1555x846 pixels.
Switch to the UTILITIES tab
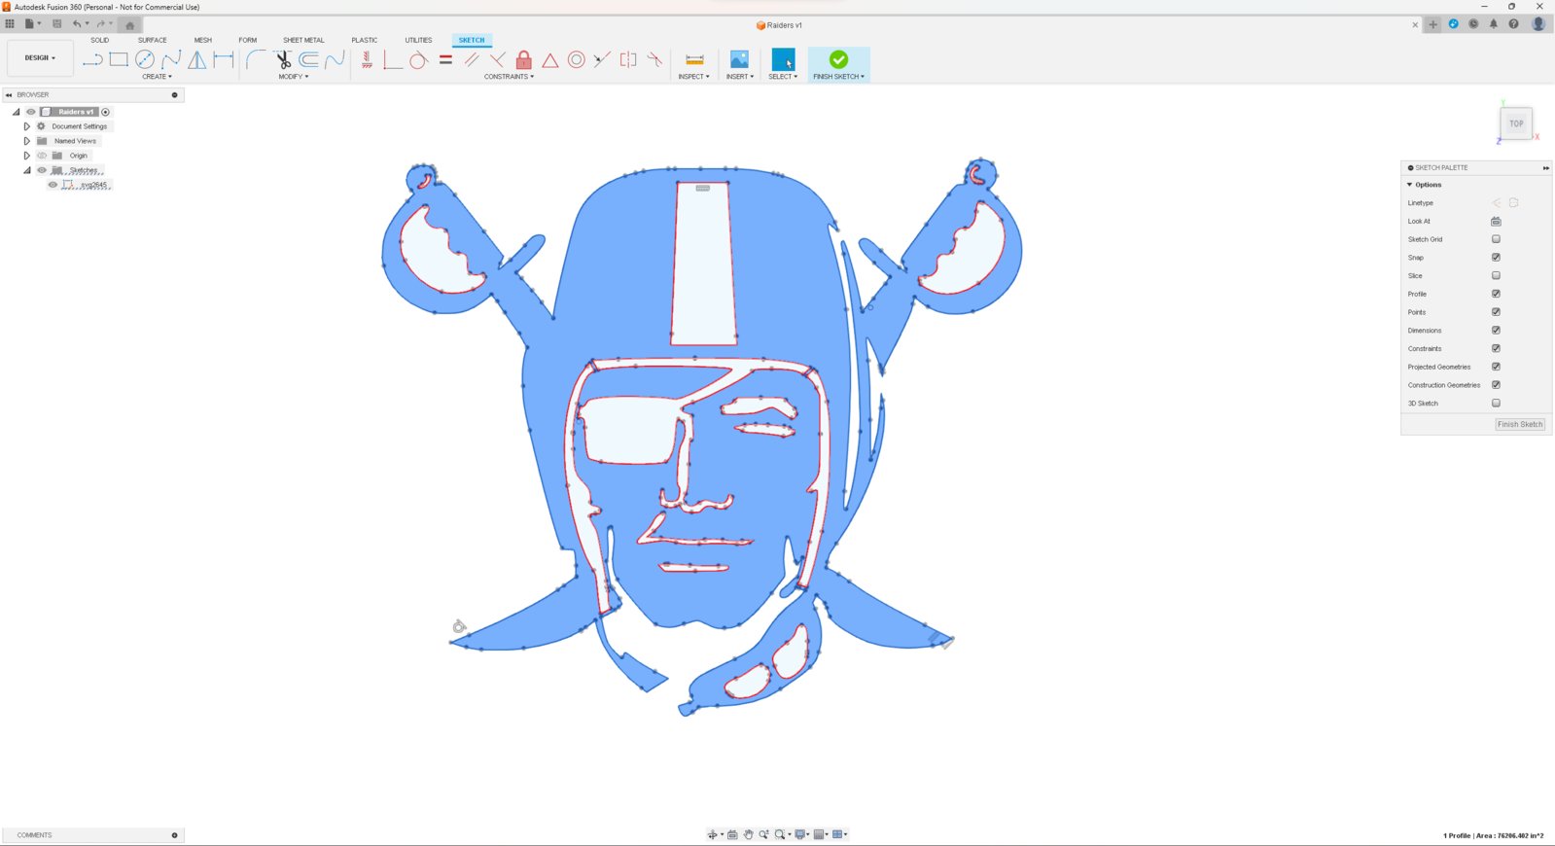(x=418, y=40)
